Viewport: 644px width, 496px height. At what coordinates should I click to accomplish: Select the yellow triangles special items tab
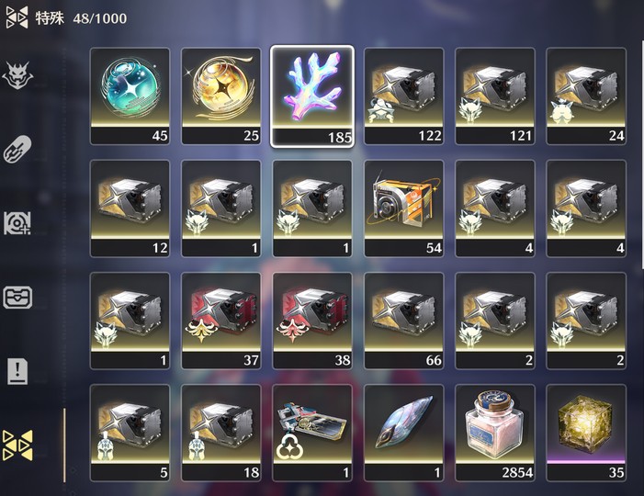click(17, 445)
